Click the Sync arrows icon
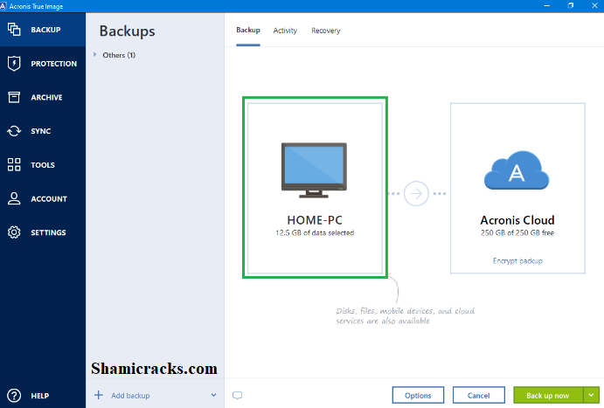The image size is (604, 408). click(x=14, y=131)
